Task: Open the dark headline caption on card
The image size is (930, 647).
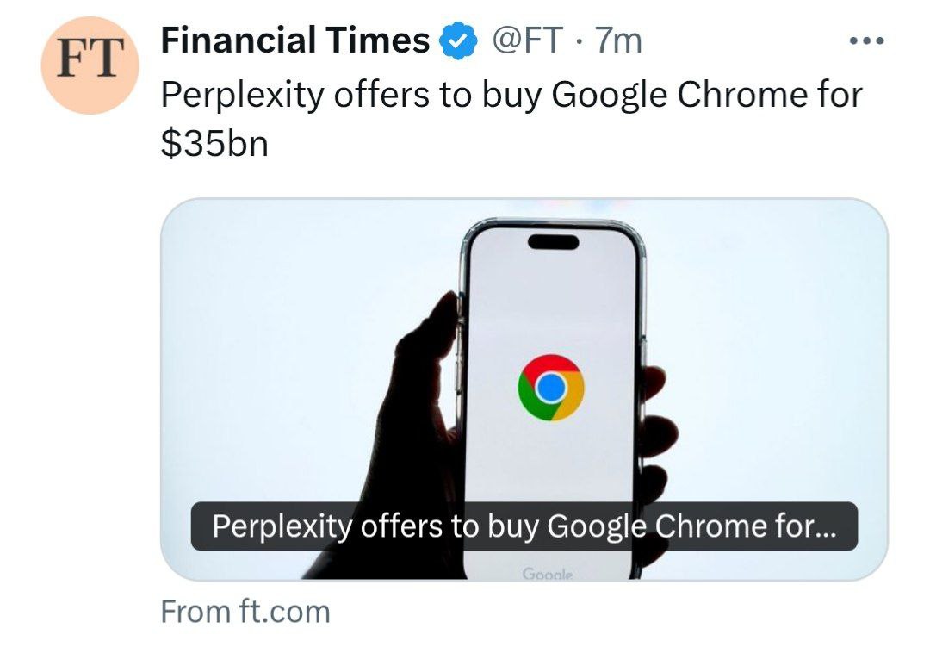Action: coord(524,526)
